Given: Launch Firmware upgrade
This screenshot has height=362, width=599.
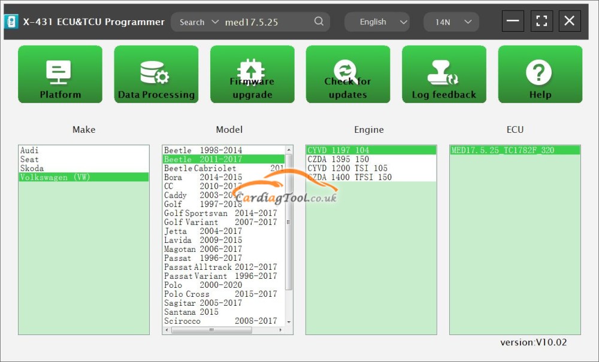Looking at the screenshot, I should 252,74.
